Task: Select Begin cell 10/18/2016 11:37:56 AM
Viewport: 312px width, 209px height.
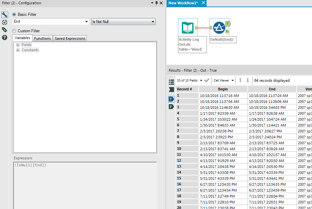Action: pyautogui.click(x=223, y=102)
